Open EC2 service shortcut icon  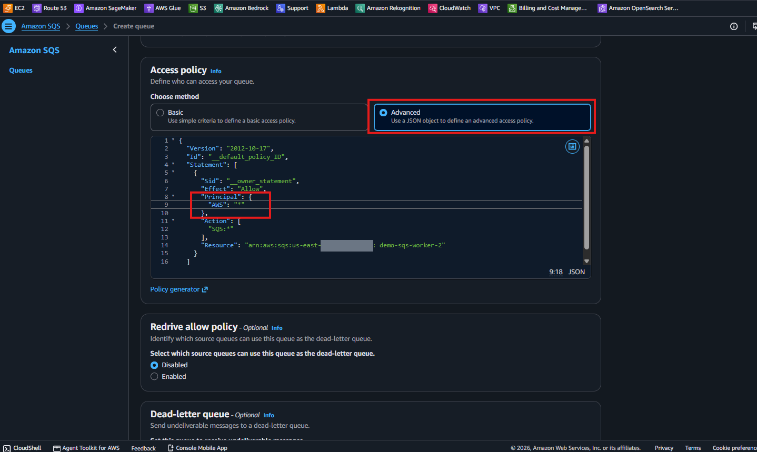[8, 8]
